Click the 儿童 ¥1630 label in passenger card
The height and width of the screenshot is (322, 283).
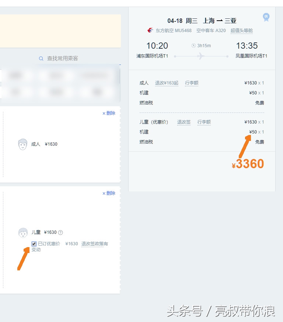[x=44, y=232]
